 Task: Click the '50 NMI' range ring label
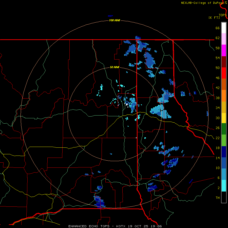(x=115, y=67)
